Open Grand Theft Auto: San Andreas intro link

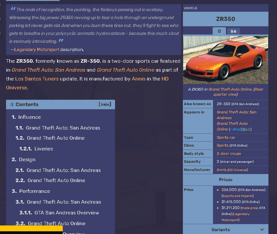(x=48, y=70)
